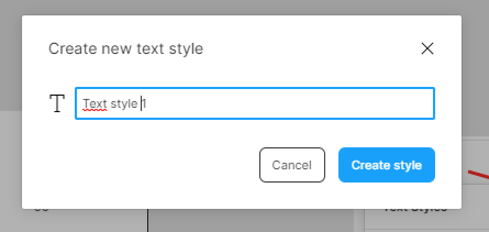Click the red line at the right edge
This screenshot has height=232, width=489.
[x=479, y=174]
